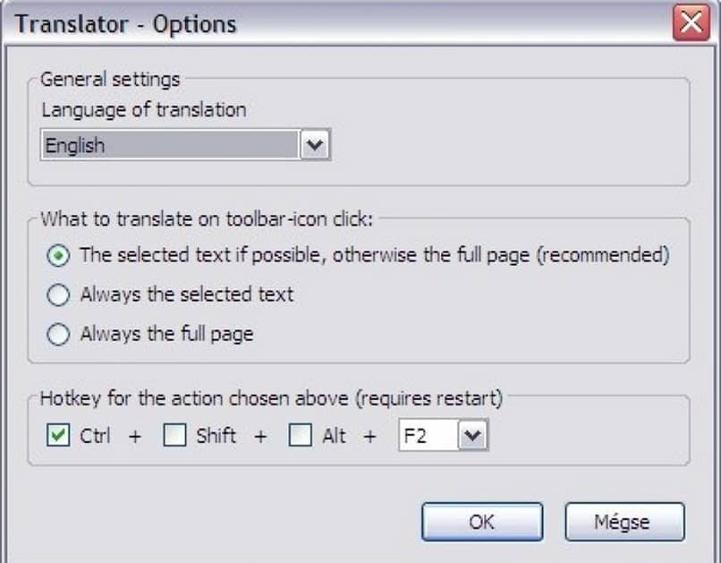Pick the 'Always the full page' radio button

coord(58,335)
